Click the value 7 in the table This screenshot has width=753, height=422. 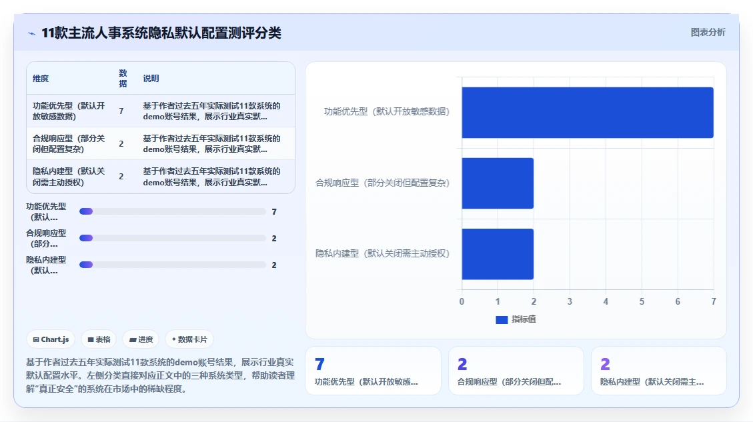point(121,111)
